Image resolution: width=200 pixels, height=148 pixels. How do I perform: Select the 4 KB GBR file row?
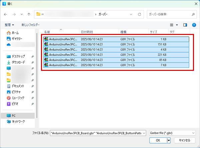(x=116, y=50)
